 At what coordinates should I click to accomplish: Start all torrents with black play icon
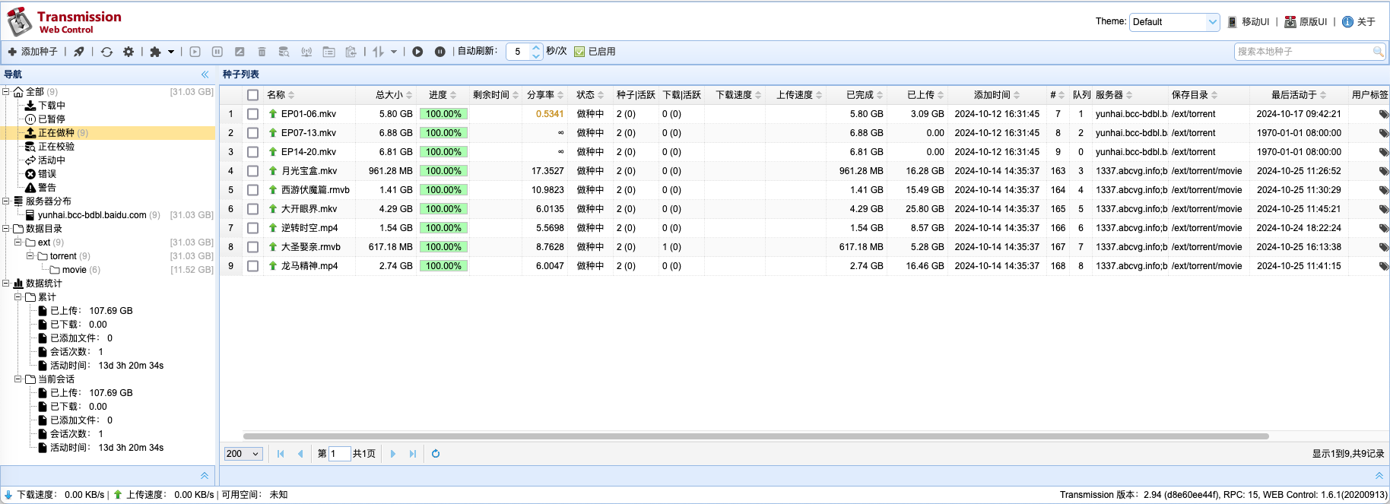point(417,52)
